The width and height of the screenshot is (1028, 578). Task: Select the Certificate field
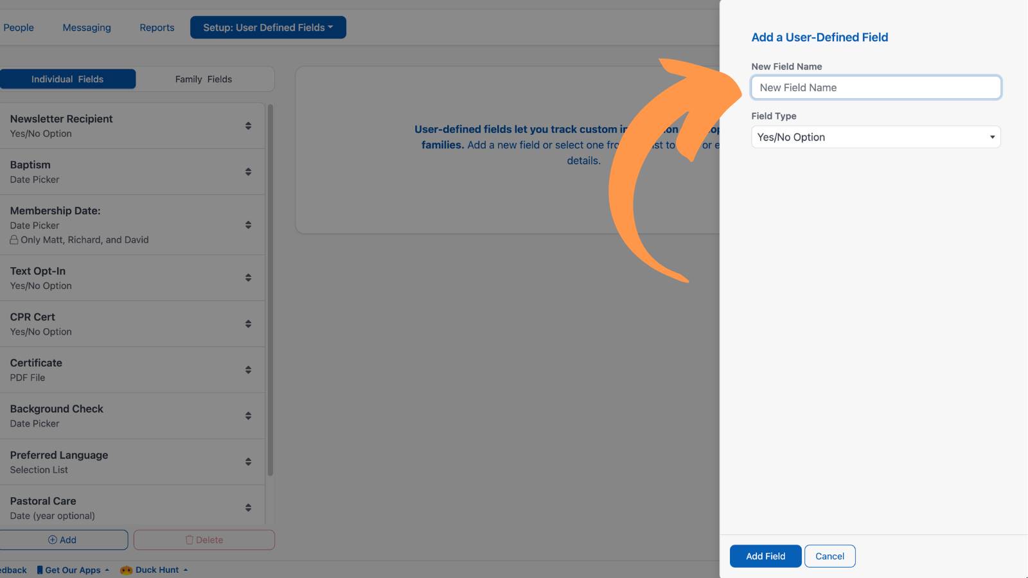[132, 370]
